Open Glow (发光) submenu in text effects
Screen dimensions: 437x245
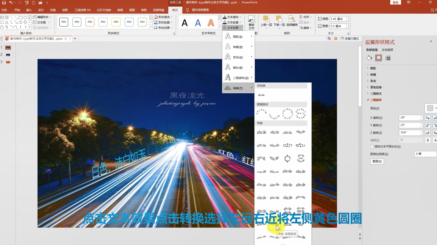click(238, 57)
